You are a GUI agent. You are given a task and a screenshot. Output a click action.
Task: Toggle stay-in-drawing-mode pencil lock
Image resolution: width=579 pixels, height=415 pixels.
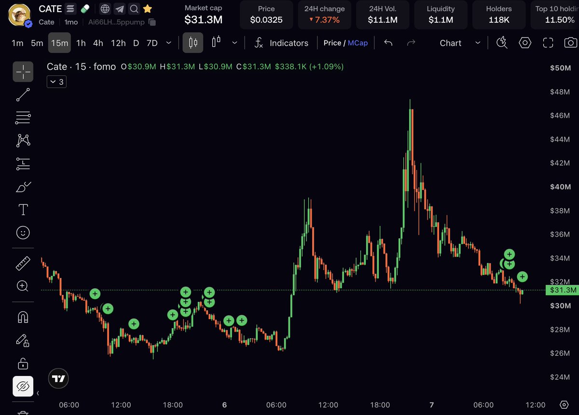[23, 340]
